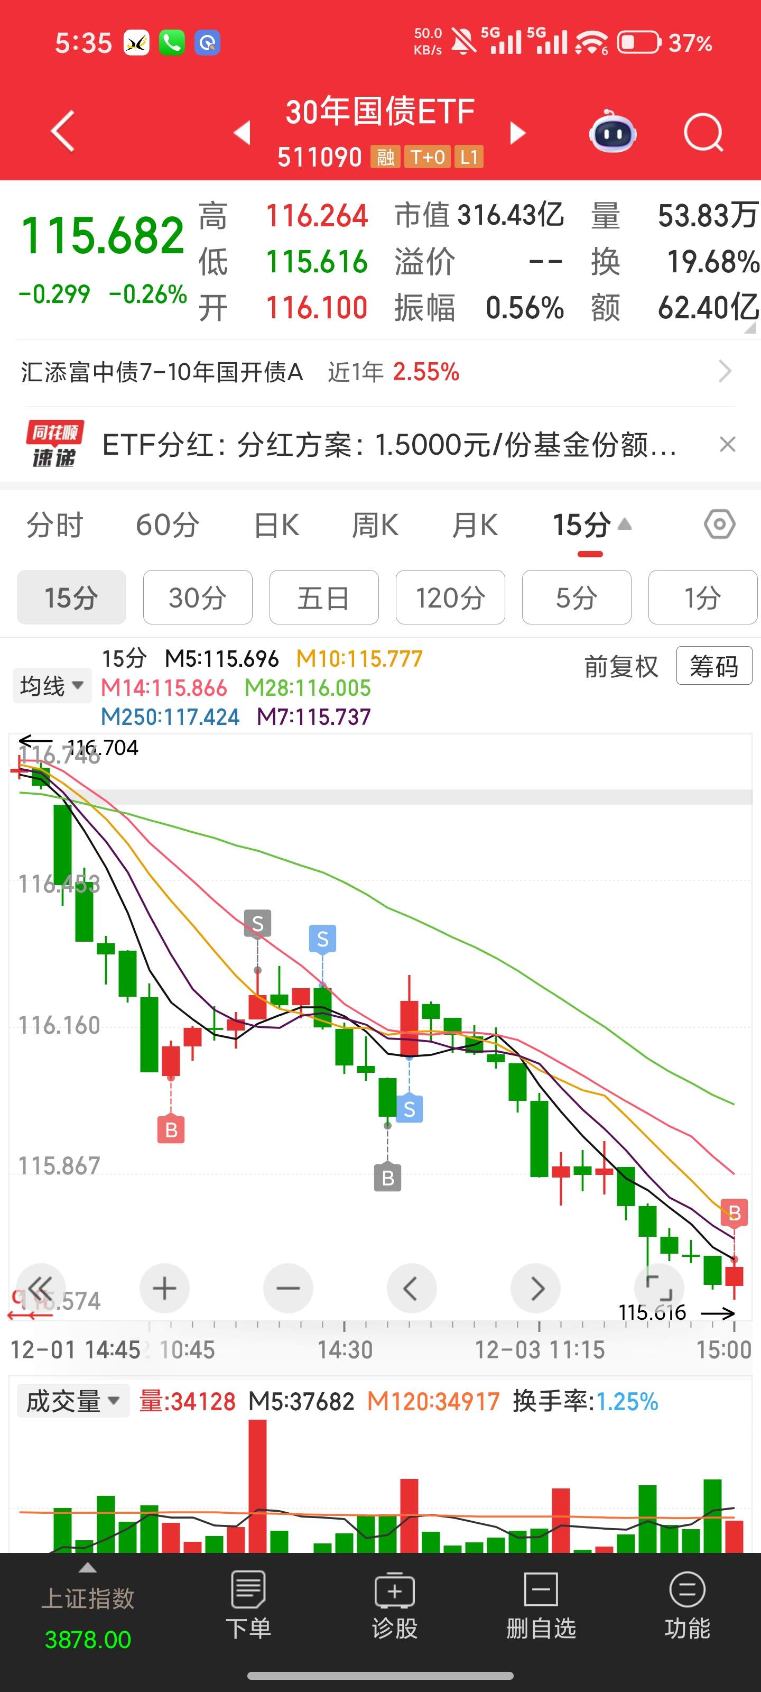This screenshot has width=761, height=1692.
Task: Choose the 120分 period option
Action: [x=450, y=597]
